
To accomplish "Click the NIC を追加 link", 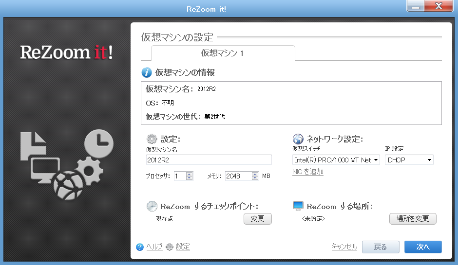I will (x=308, y=172).
